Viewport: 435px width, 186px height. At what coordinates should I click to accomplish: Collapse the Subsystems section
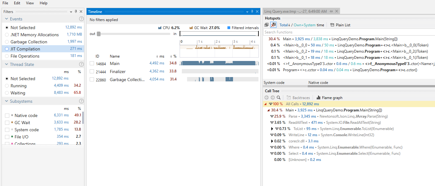point(7,101)
